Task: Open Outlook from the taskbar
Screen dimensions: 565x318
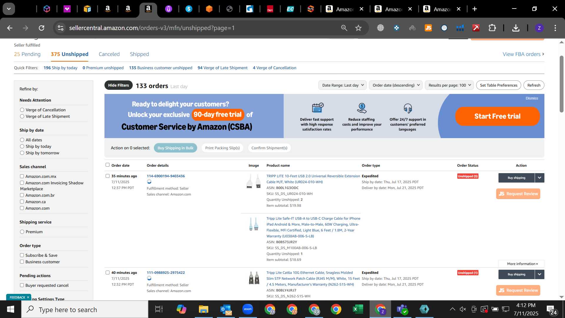Action: coord(226,309)
